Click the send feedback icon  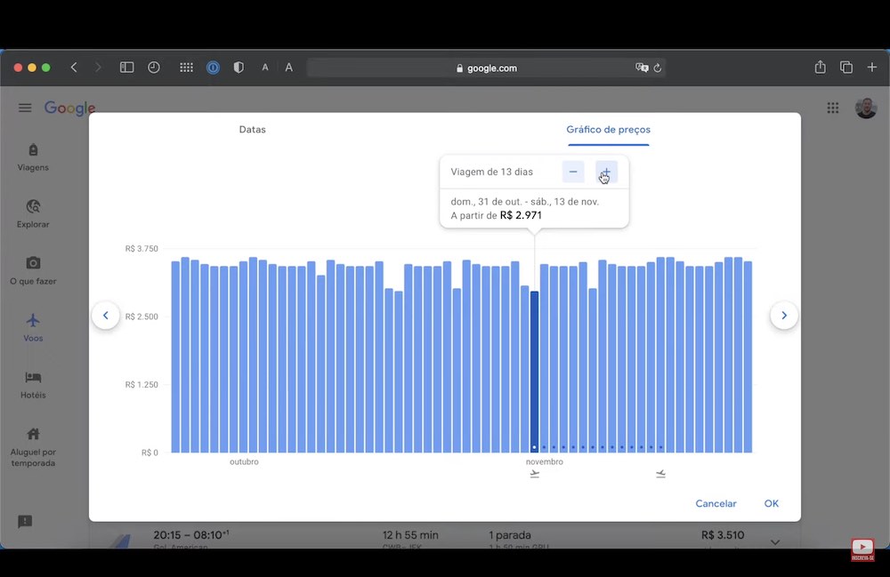[25, 522]
